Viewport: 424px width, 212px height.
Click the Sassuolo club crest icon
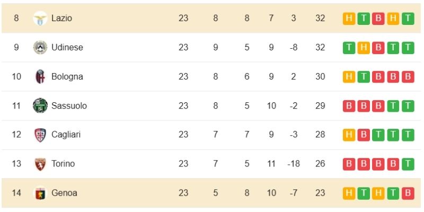click(40, 105)
